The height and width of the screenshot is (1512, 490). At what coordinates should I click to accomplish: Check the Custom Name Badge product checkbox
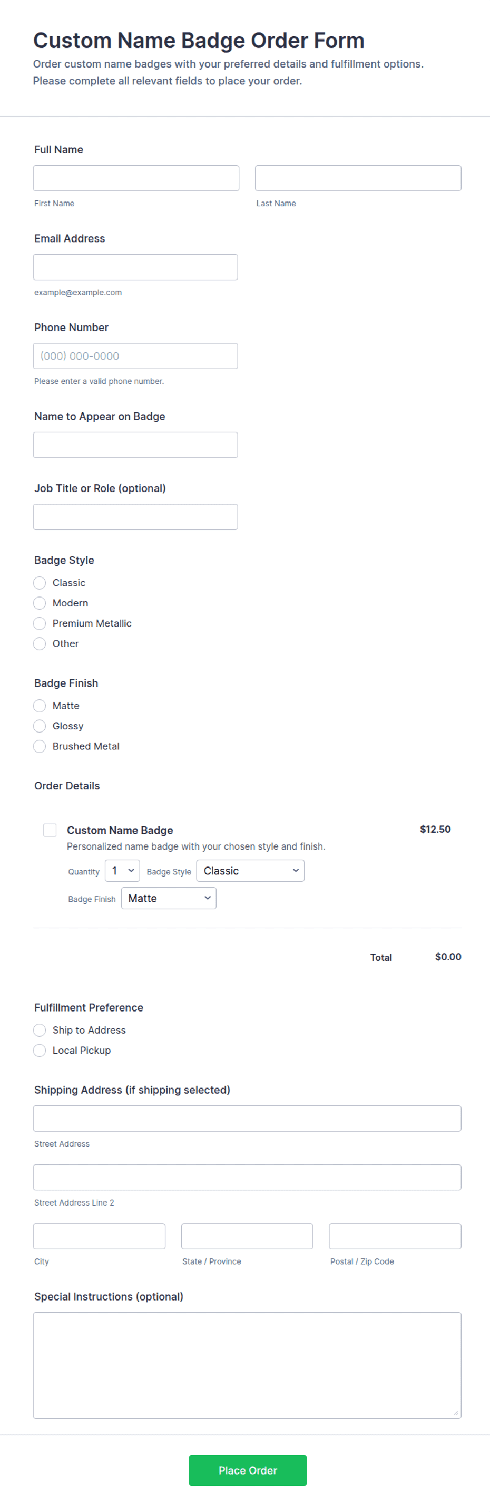tap(50, 830)
